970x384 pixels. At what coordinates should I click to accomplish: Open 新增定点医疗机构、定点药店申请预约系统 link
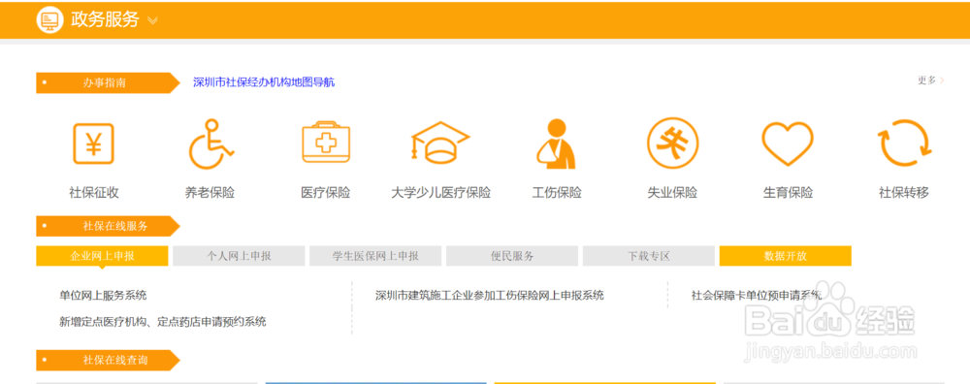click(x=163, y=322)
